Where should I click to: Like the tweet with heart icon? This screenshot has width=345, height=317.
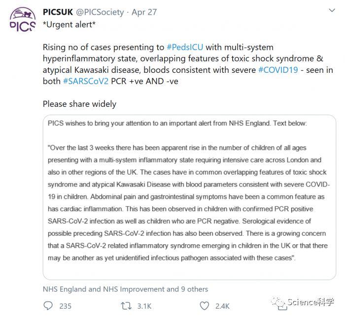tap(205, 306)
